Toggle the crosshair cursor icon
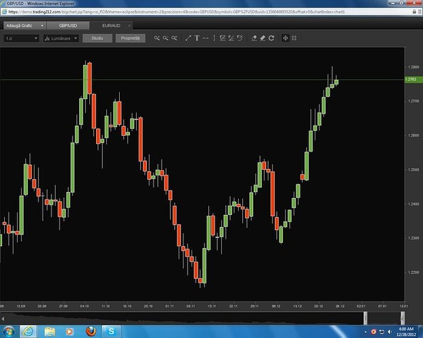Screen dimensions: 423x338 click(x=285, y=38)
